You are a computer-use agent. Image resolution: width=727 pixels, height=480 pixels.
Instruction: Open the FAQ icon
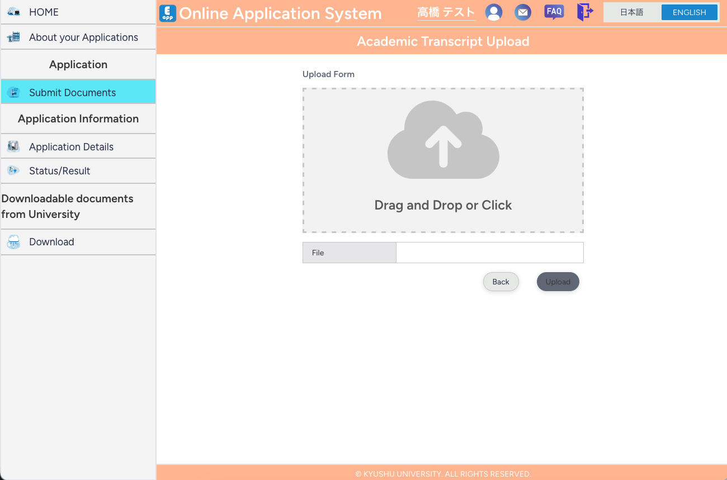[x=554, y=12]
